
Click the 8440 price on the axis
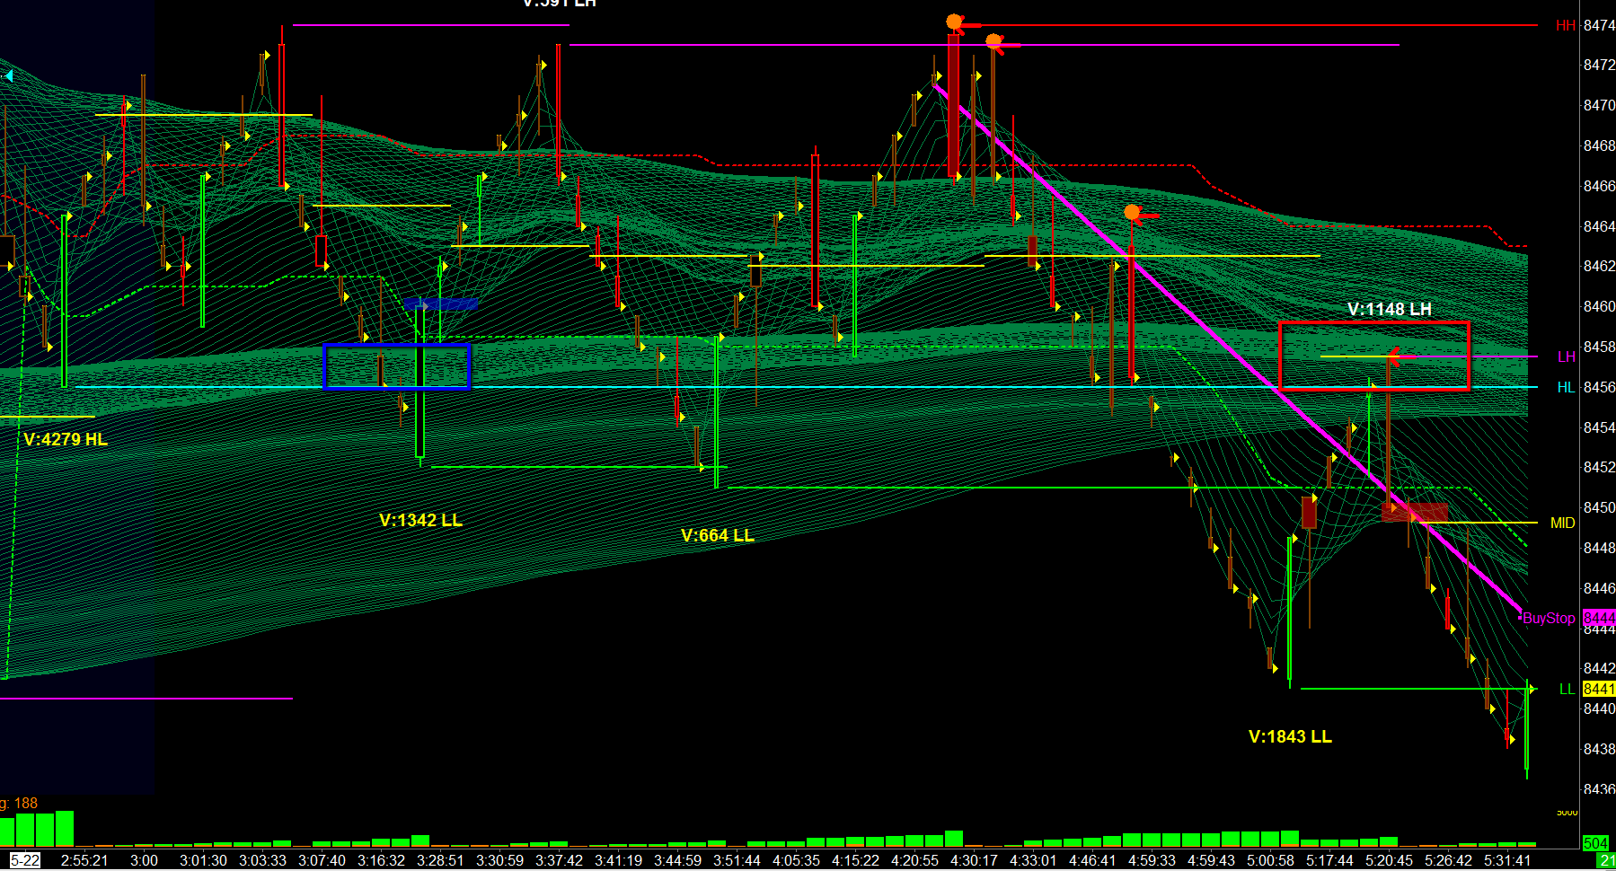1599,708
